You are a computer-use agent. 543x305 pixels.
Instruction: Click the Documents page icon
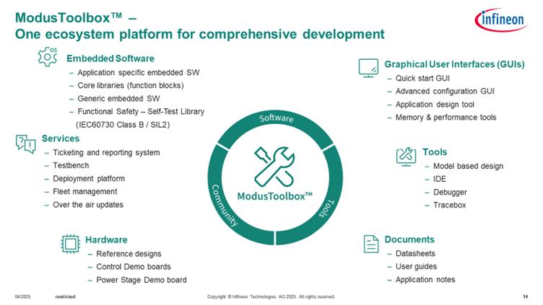click(x=370, y=244)
